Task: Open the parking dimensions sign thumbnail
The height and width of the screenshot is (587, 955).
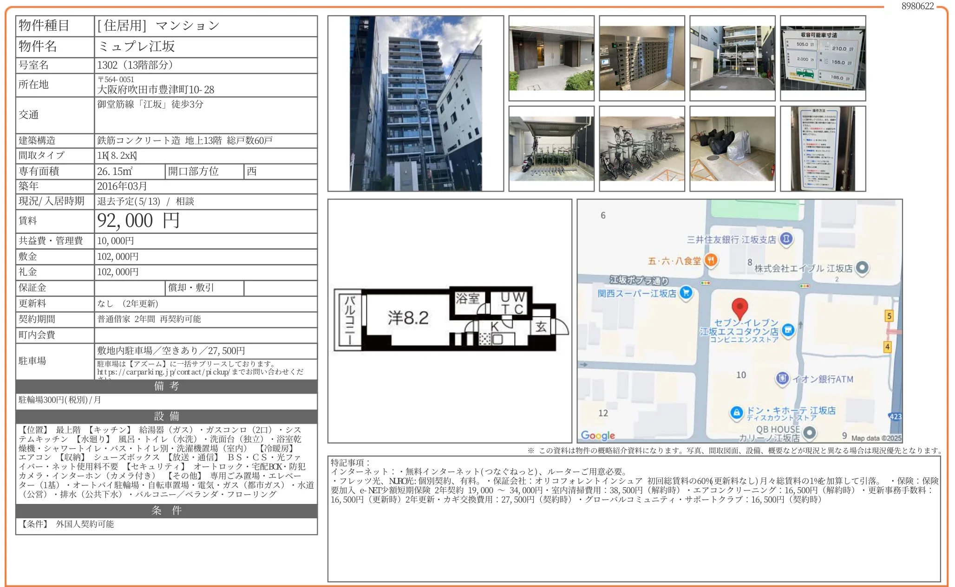Action: click(823, 58)
